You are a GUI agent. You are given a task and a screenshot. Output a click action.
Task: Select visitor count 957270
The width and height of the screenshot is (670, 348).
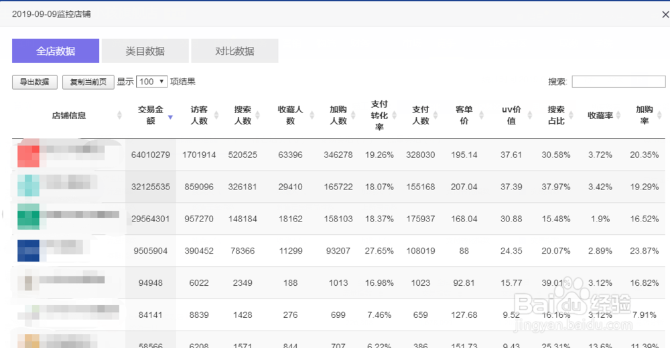coord(199,219)
